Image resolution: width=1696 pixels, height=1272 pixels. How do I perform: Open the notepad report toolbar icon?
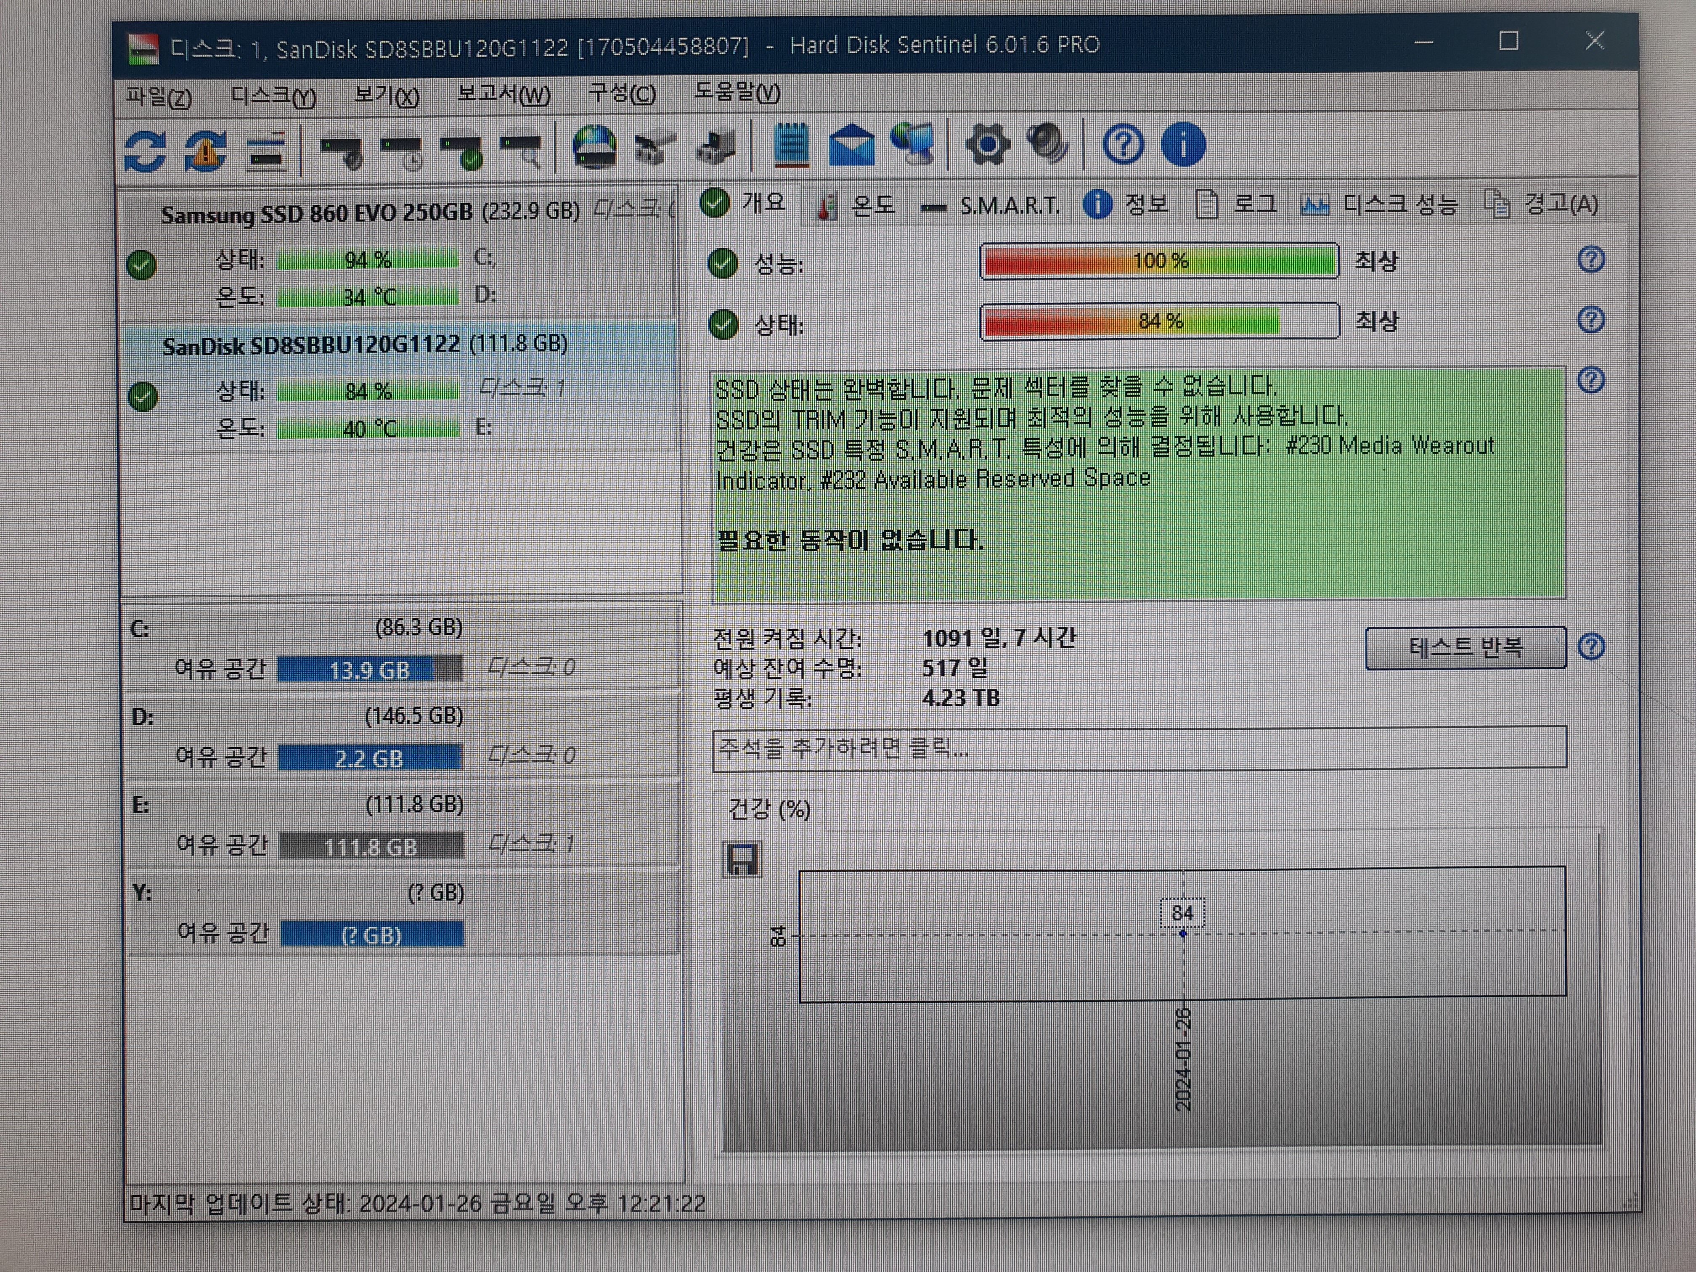790,144
